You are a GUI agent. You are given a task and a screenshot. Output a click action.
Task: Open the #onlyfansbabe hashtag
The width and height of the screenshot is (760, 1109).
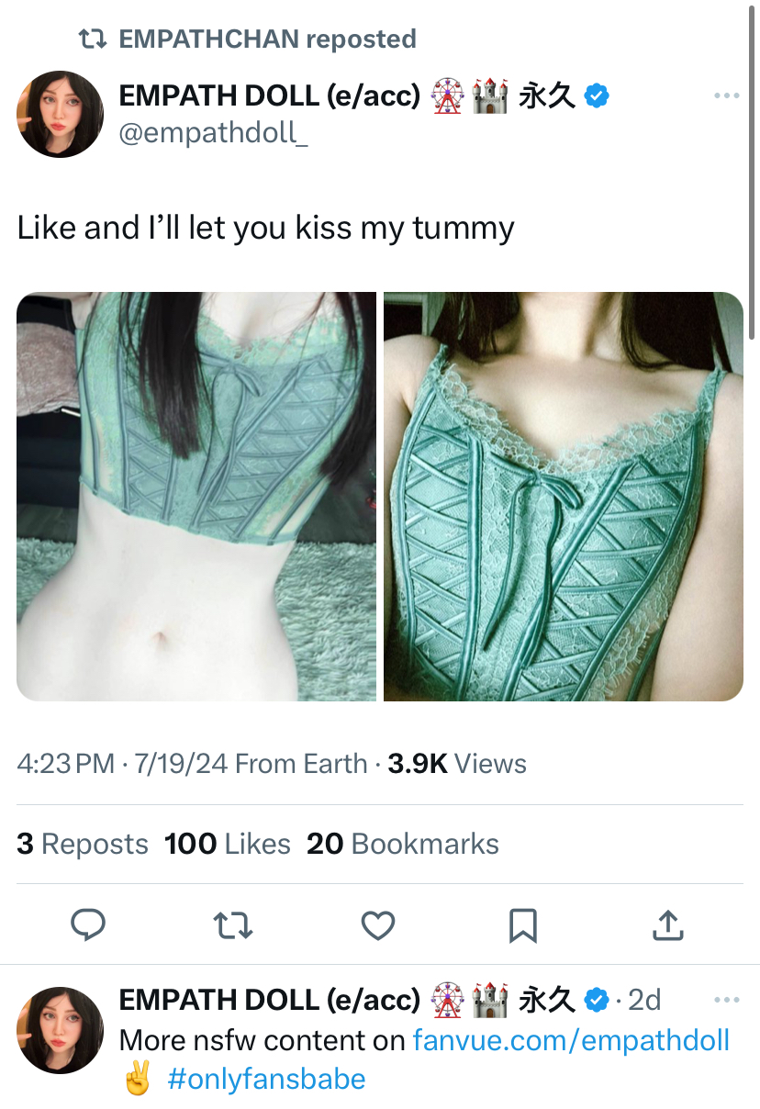coord(266,1079)
